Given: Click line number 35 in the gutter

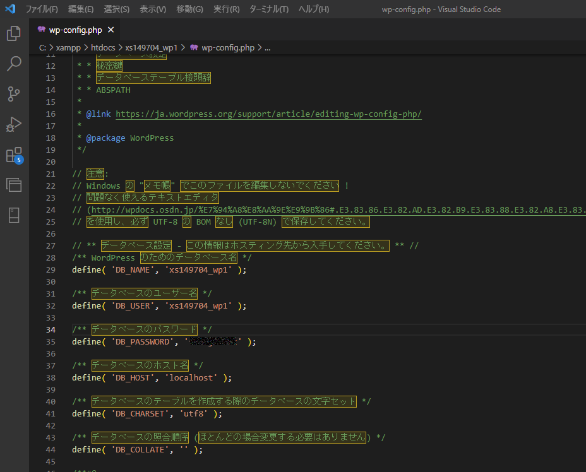Looking at the screenshot, I should click(51, 342).
